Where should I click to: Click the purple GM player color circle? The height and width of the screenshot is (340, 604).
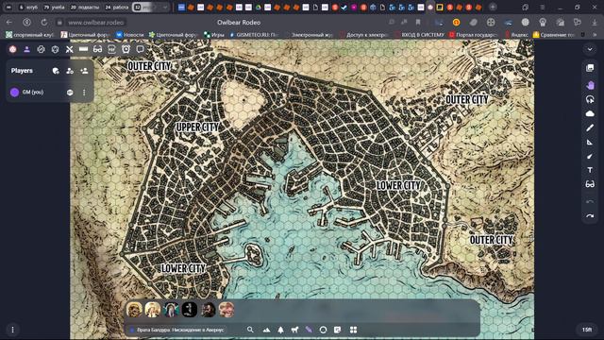(x=15, y=93)
